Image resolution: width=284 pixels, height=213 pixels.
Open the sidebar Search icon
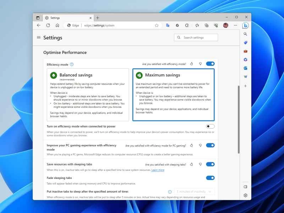245,34
